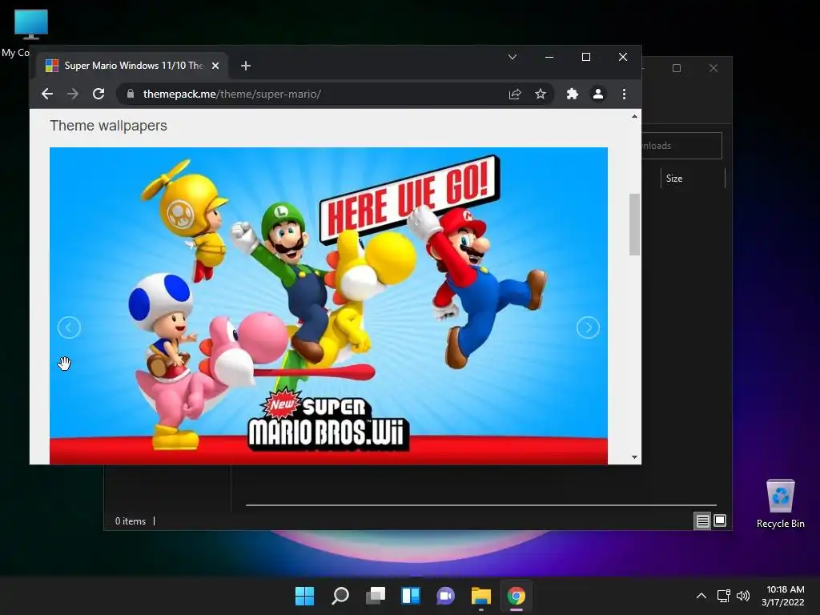Open the Windows Start menu
The height and width of the screenshot is (615, 820).
click(304, 596)
